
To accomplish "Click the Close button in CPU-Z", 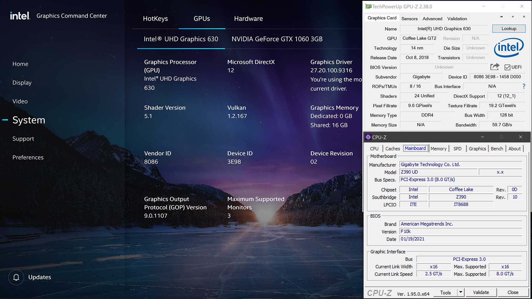I will coord(513,292).
